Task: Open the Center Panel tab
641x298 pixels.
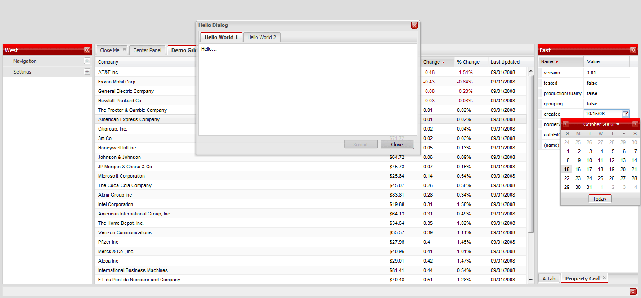Action: pyautogui.click(x=147, y=50)
